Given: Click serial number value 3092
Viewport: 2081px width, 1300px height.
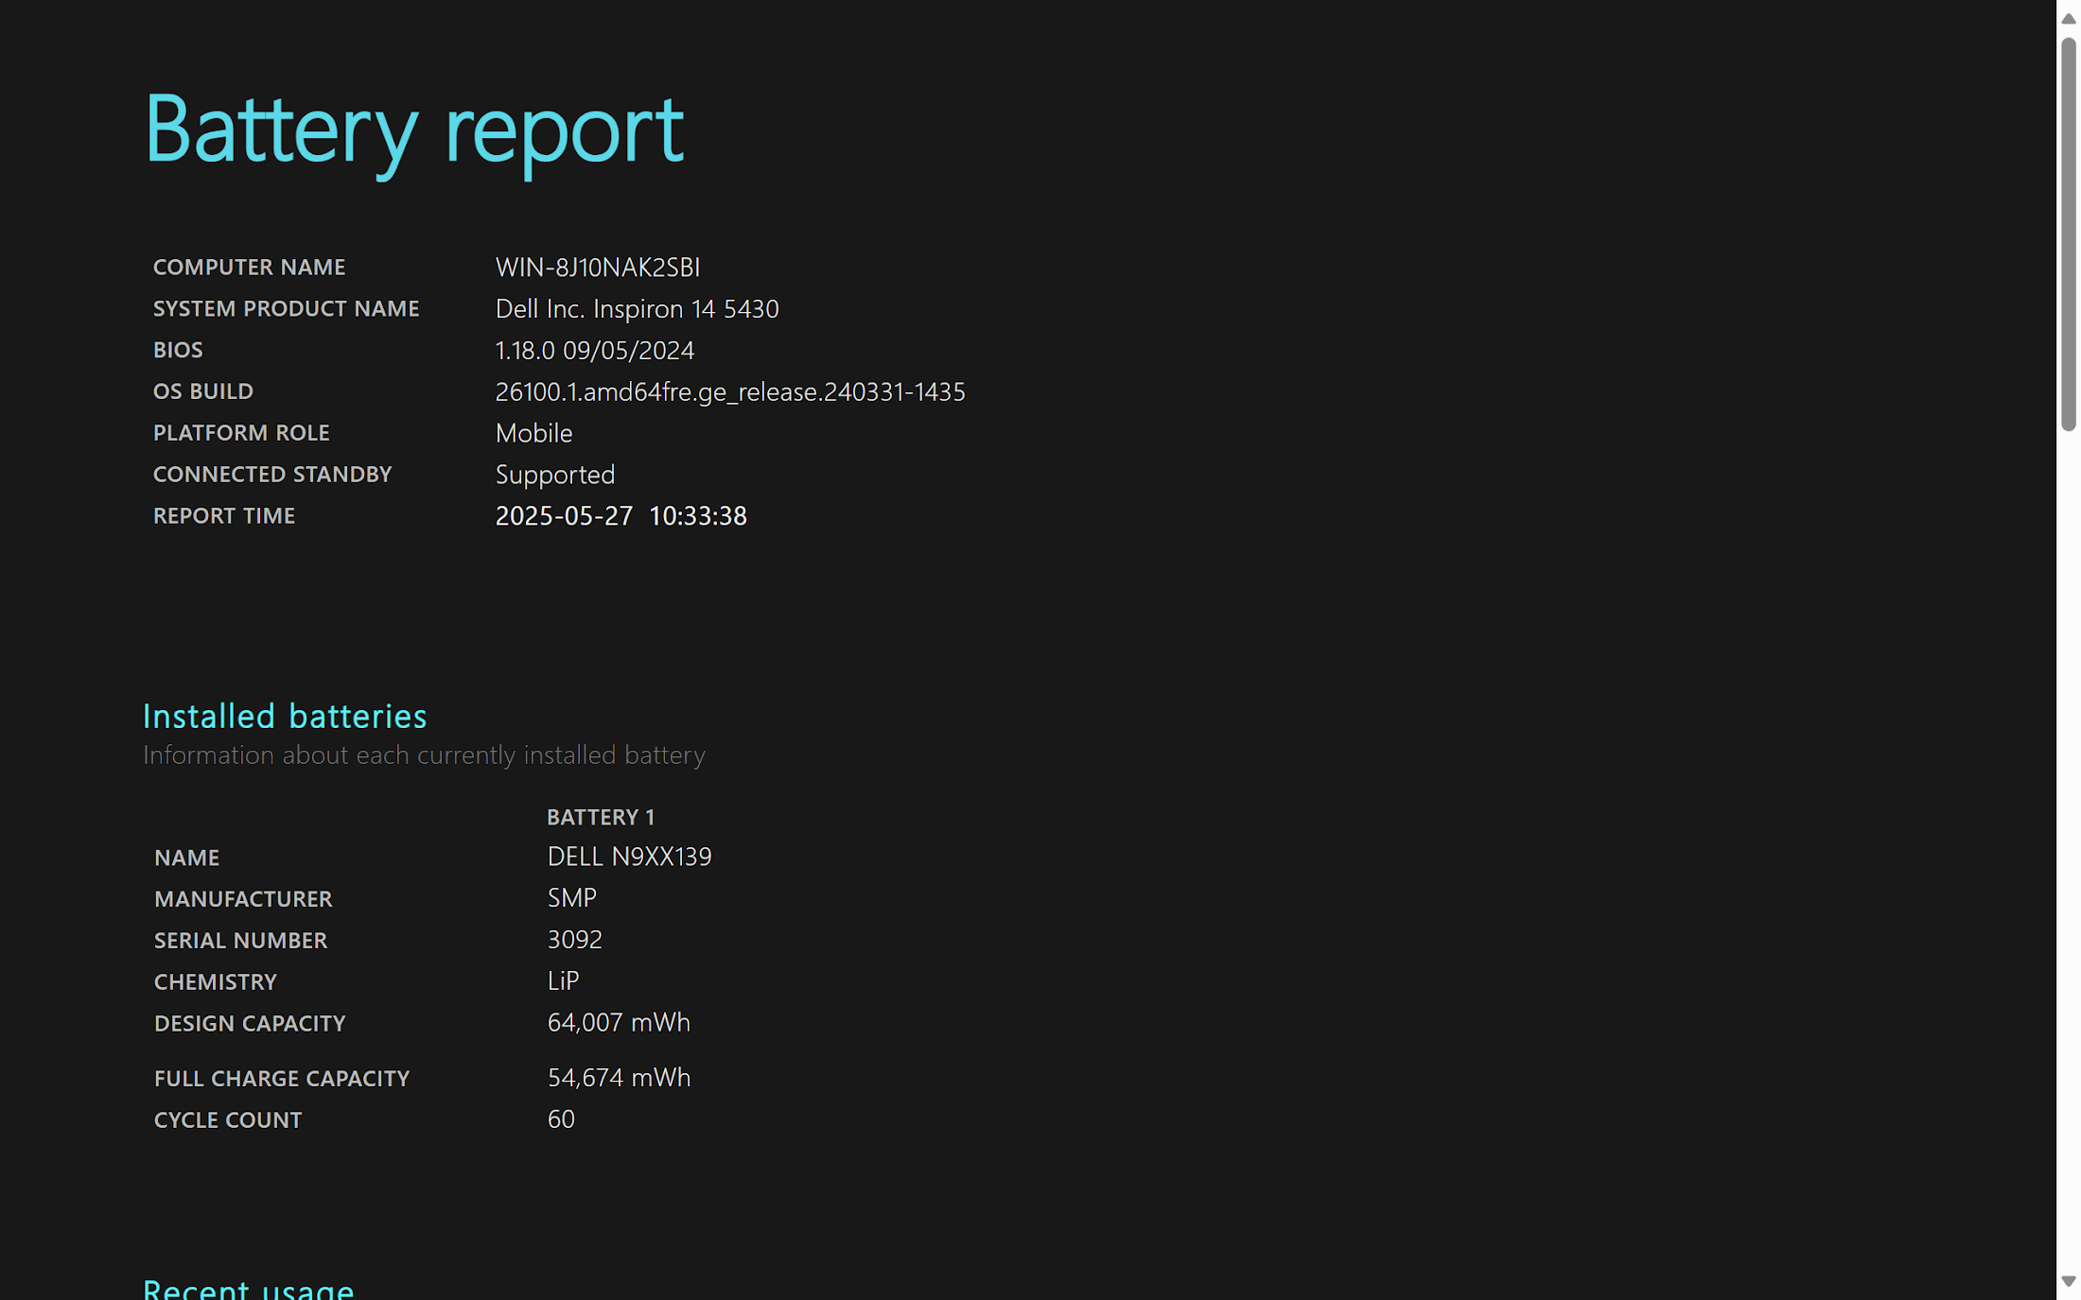Looking at the screenshot, I should (x=574, y=940).
